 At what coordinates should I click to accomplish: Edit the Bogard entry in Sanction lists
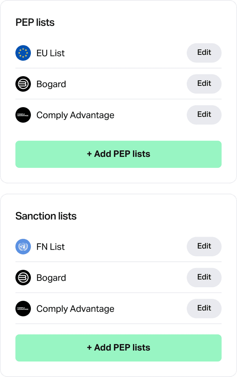pyautogui.click(x=204, y=278)
